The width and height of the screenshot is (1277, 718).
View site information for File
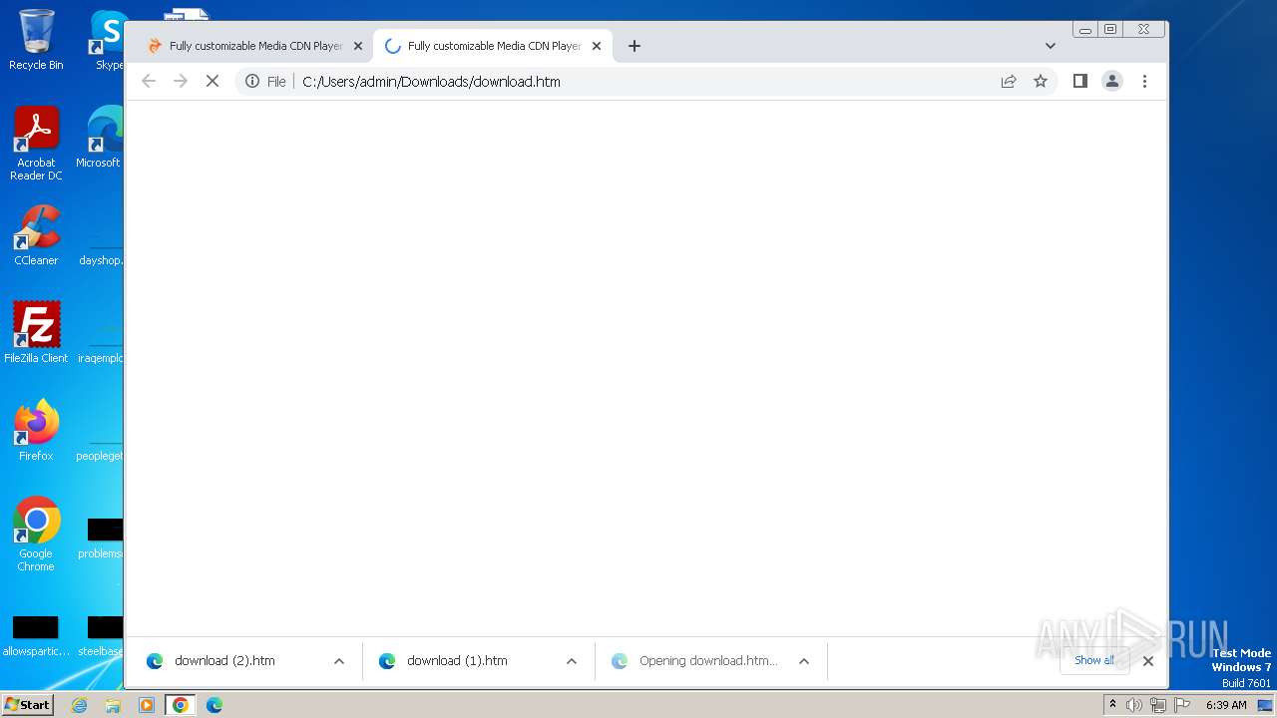click(x=265, y=82)
